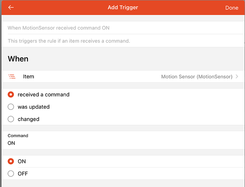Image resolution: width=245 pixels, height=187 pixels.
Task: Click the Command text input field
Action: click(113, 143)
